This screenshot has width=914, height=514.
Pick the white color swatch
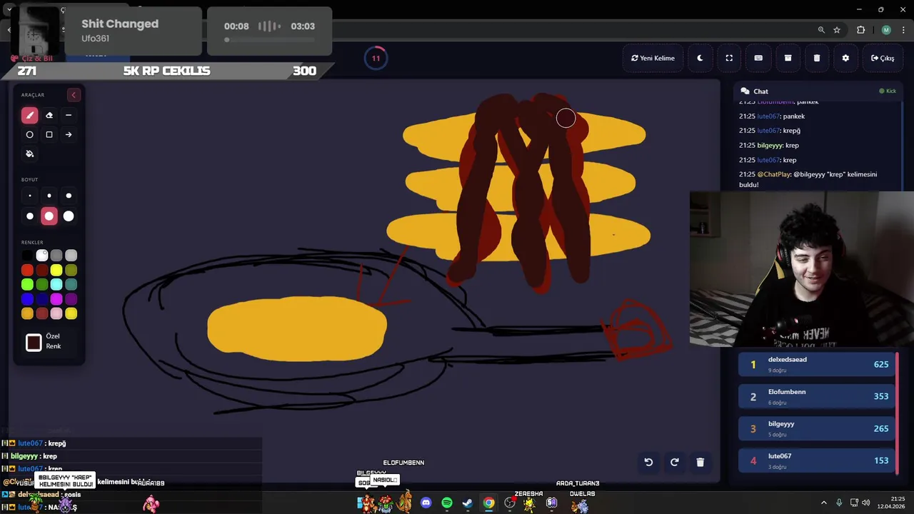pyautogui.click(x=42, y=256)
